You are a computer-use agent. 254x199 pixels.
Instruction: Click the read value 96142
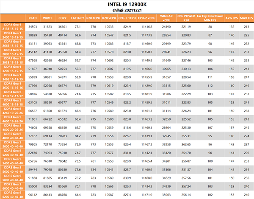(33, 195)
